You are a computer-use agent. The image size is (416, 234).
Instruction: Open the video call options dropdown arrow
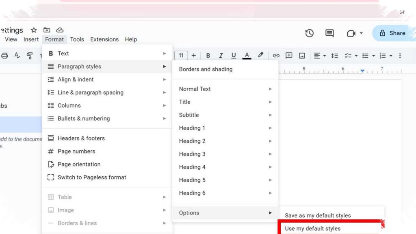pyautogui.click(x=361, y=33)
